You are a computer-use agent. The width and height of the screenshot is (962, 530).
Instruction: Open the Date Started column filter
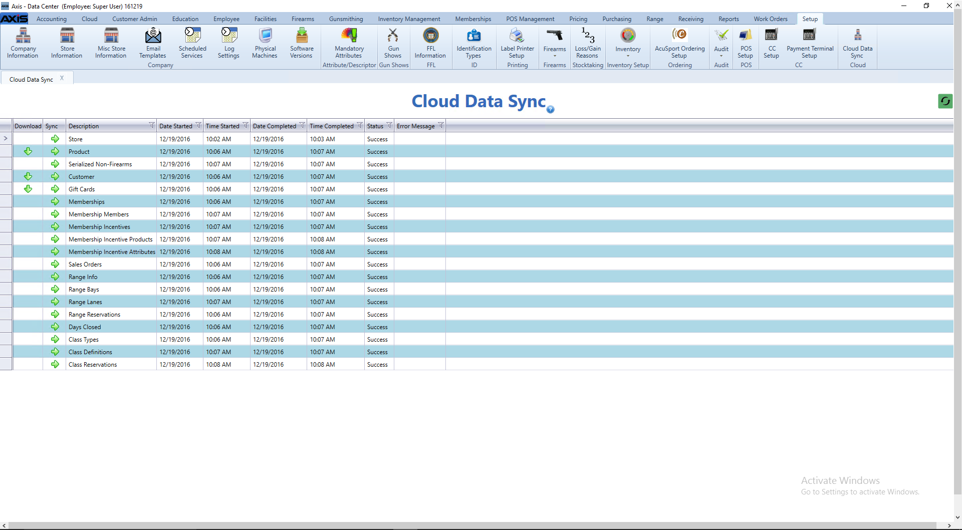(198, 125)
